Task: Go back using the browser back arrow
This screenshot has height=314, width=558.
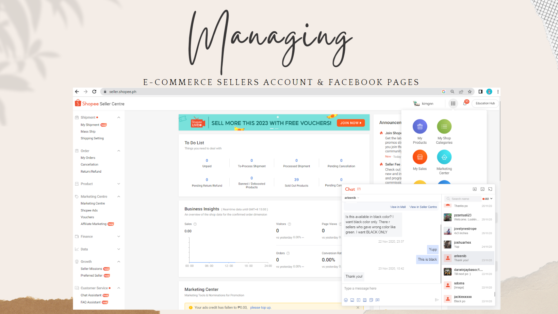Action: point(77,92)
